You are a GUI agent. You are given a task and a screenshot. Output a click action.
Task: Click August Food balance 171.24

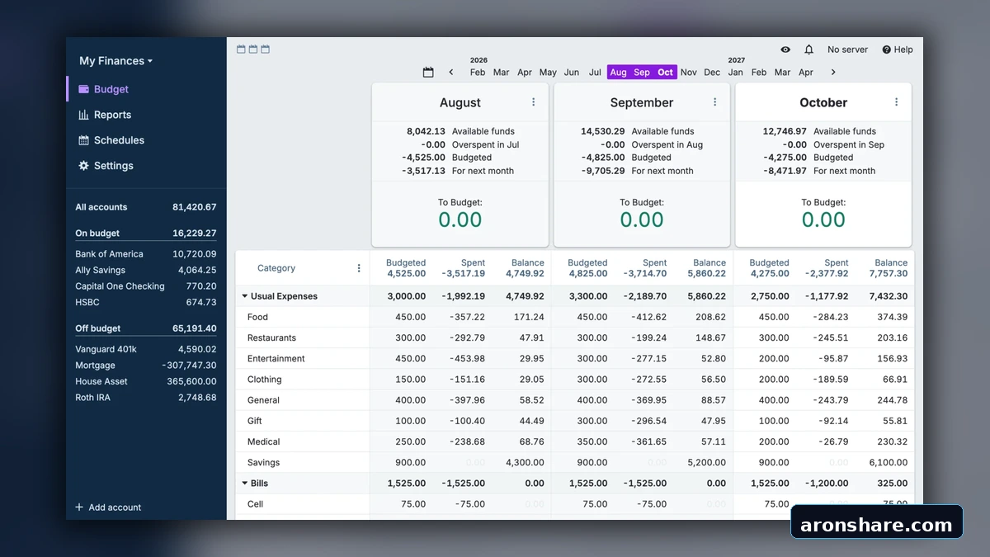tap(529, 317)
